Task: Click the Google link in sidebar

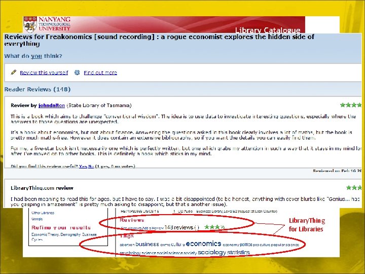Action: 37,219
